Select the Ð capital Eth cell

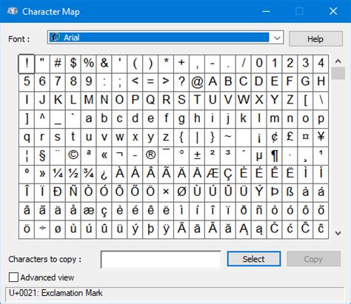coord(58,192)
